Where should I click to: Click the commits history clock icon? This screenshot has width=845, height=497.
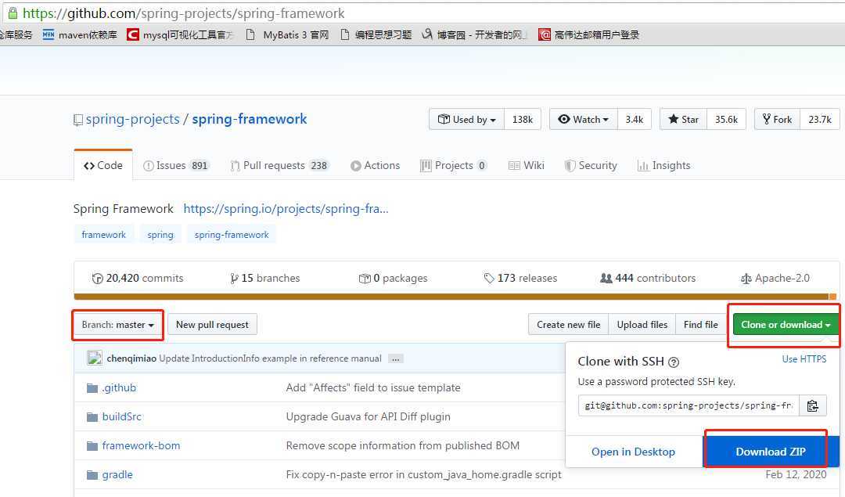coord(98,279)
